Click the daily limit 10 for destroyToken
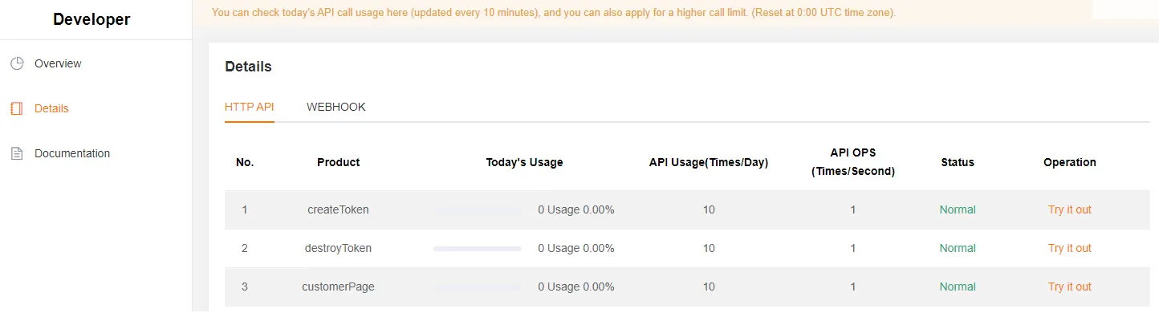 709,248
